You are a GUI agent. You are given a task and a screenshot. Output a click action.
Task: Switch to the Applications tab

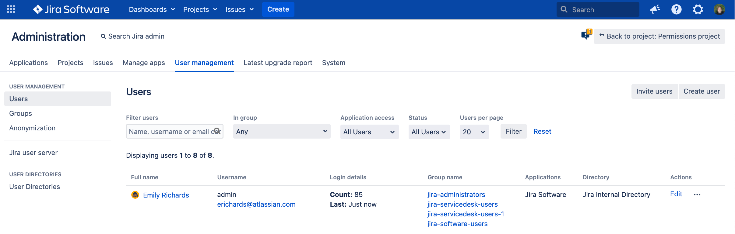tap(29, 63)
